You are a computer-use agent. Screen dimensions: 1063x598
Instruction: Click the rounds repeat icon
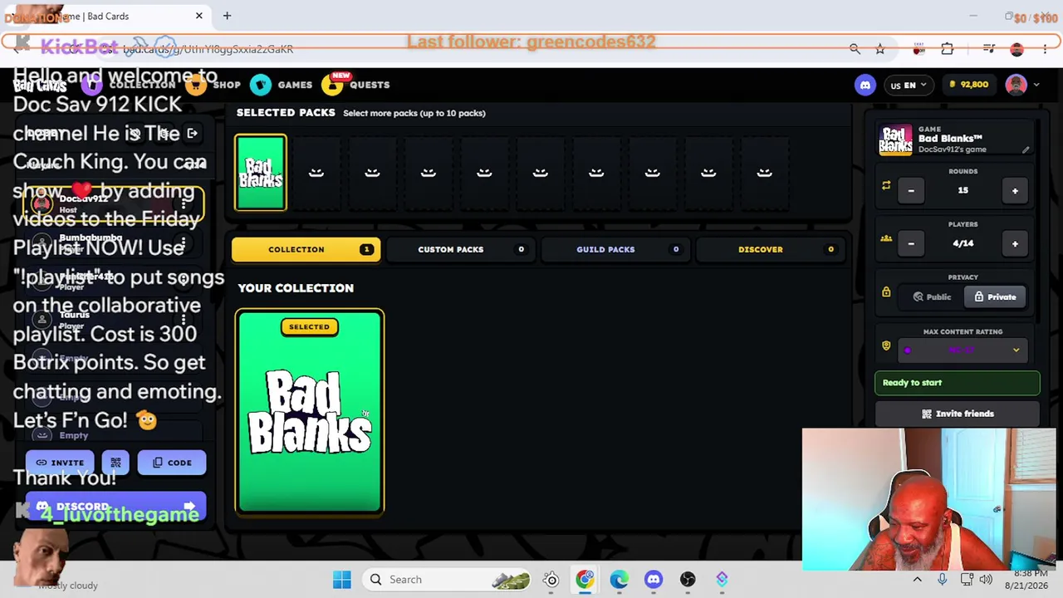(x=886, y=185)
